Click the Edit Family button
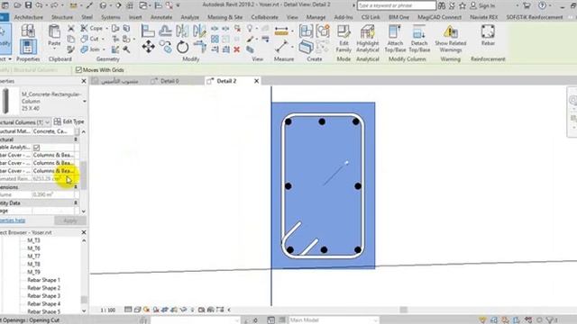The image size is (577, 324). pyautogui.click(x=343, y=39)
